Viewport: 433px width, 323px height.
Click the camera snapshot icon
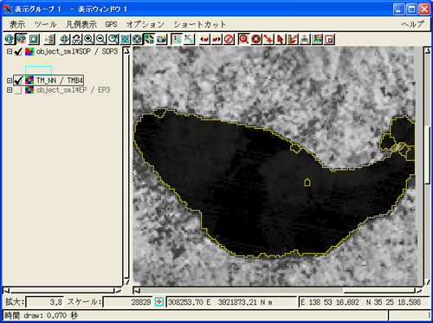[x=161, y=39]
